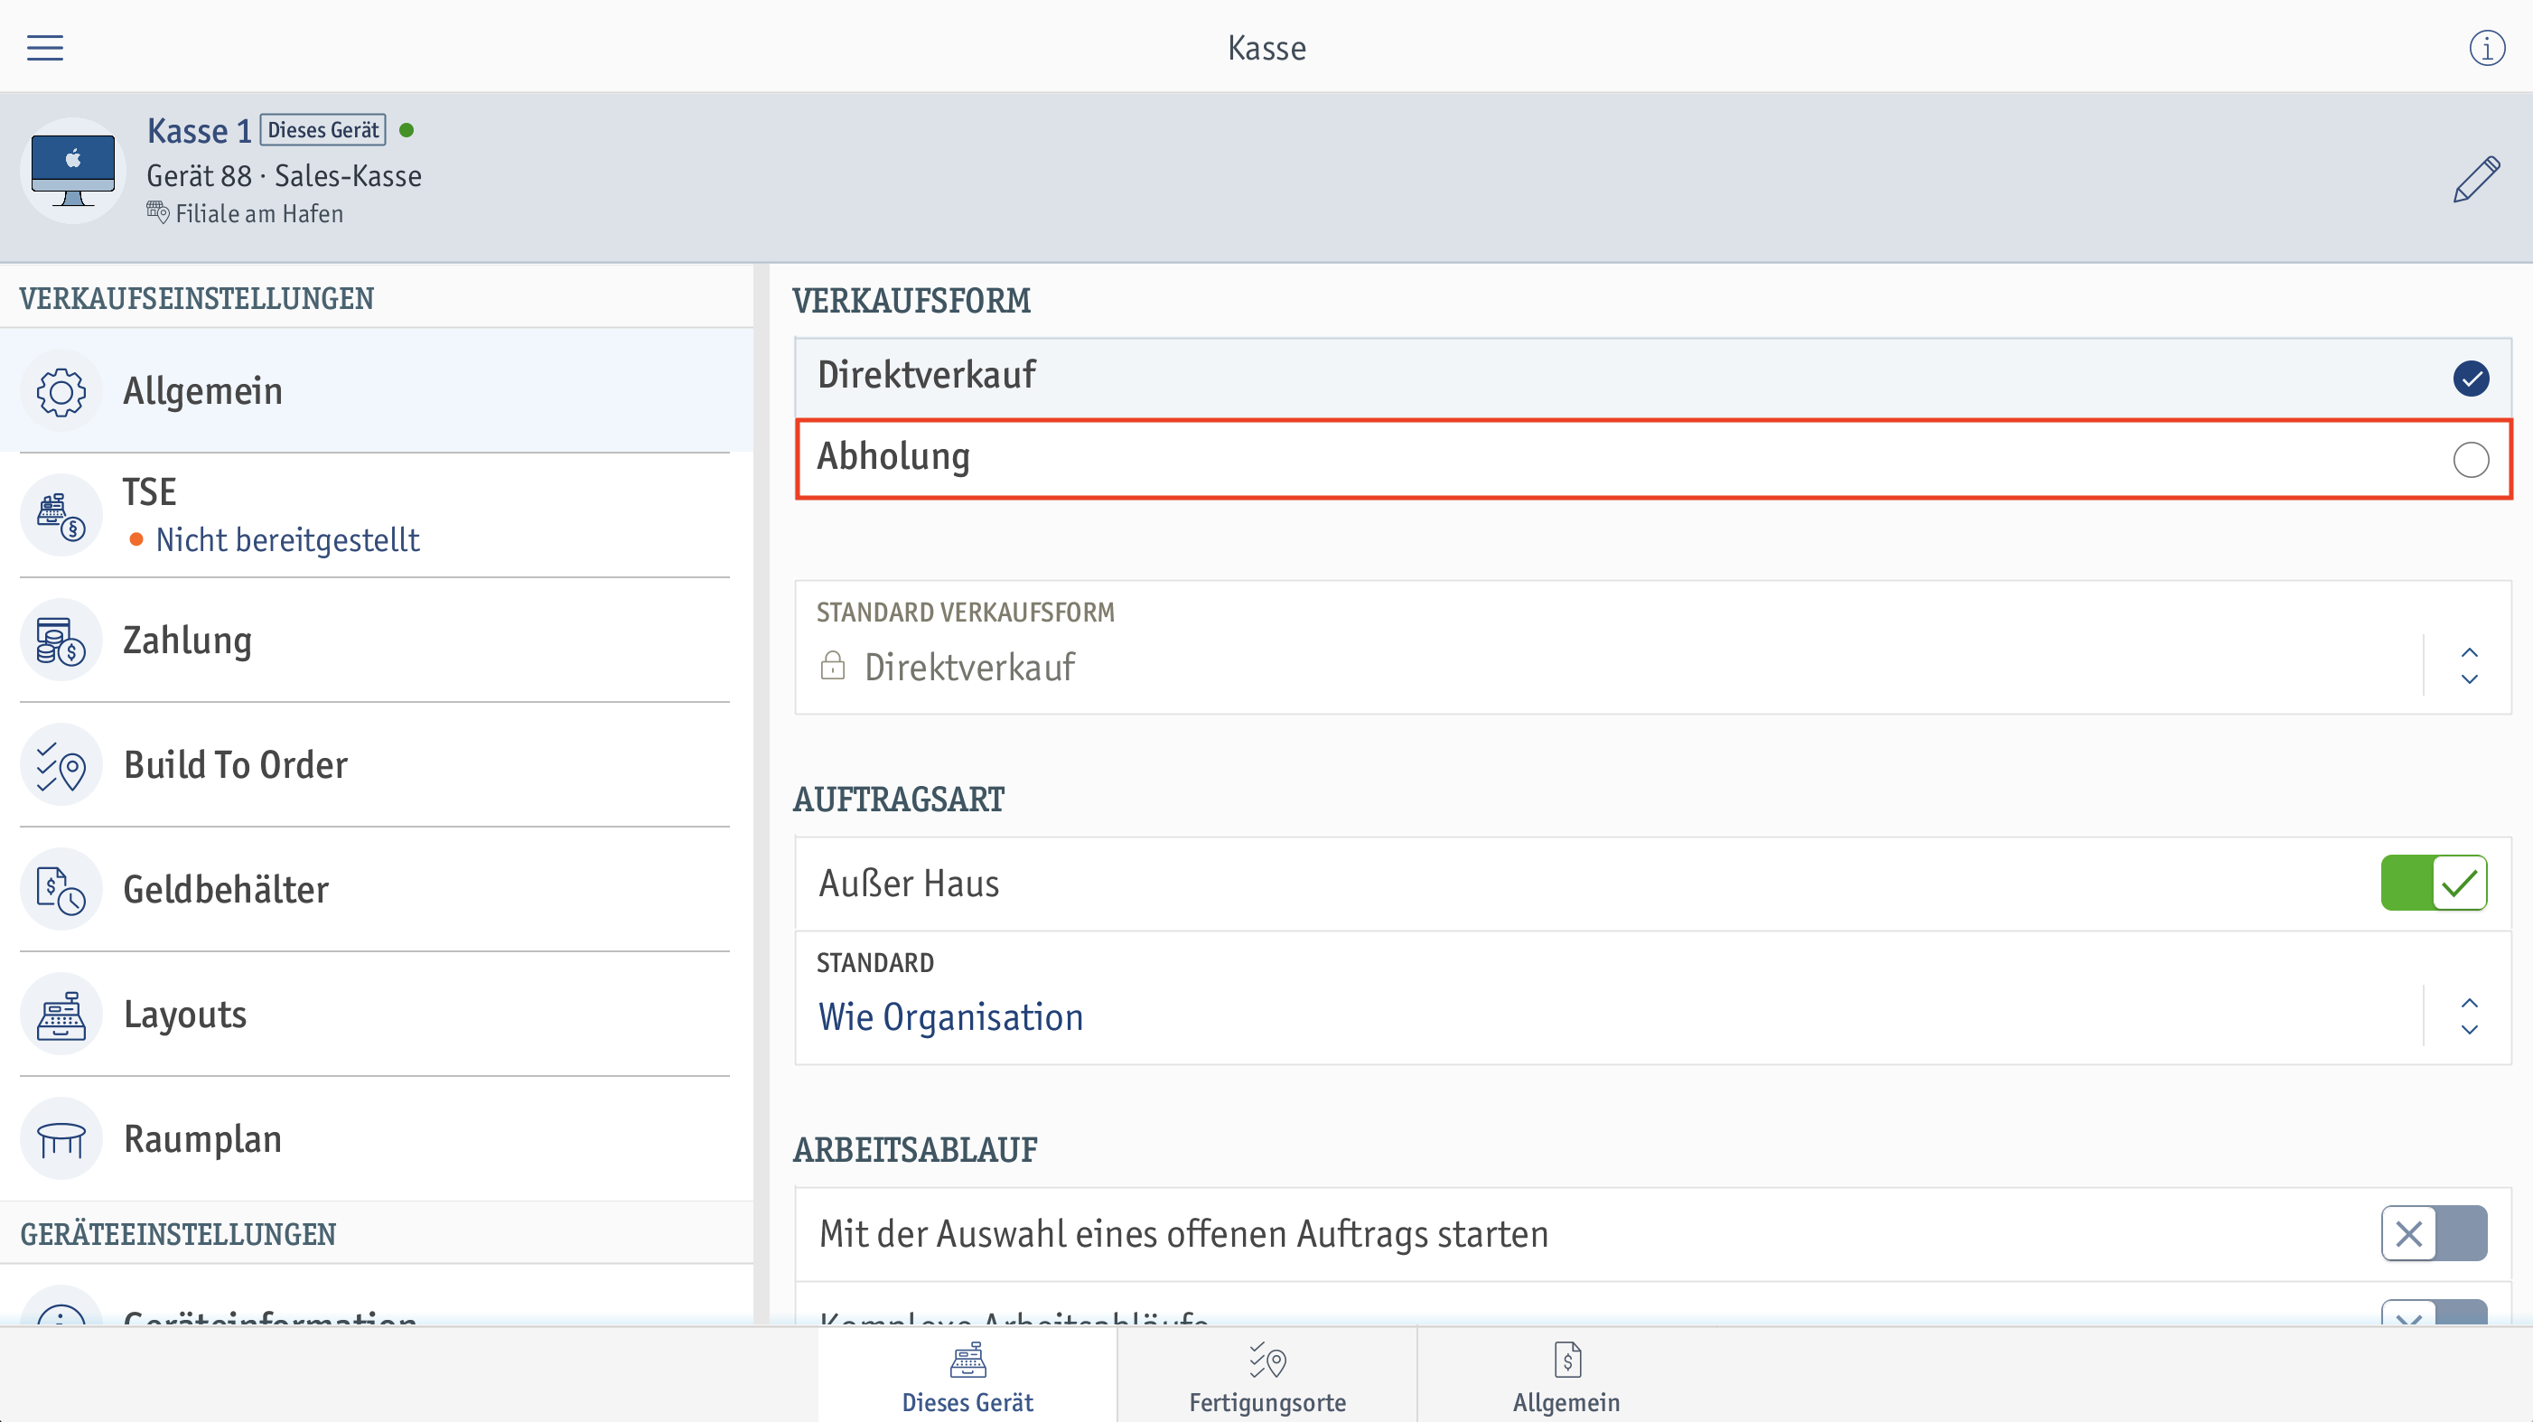Click the Allgemein document icon in bottom bar
This screenshot has height=1422, width=2533.
1566,1360
